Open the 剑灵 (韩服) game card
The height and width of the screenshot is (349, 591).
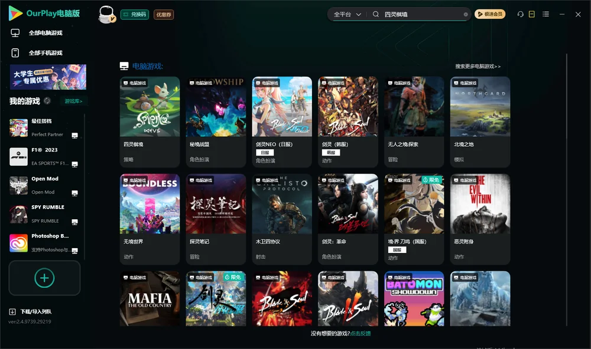[348, 122]
